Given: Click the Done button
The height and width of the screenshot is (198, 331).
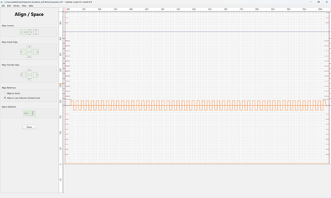Looking at the screenshot, I should click(29, 127).
